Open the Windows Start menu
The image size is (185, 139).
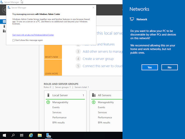[4, 135]
